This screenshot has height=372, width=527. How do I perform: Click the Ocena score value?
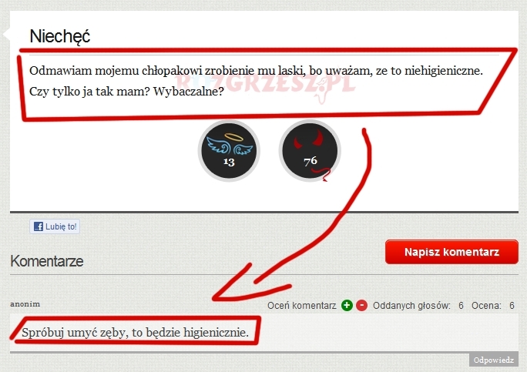click(x=512, y=306)
